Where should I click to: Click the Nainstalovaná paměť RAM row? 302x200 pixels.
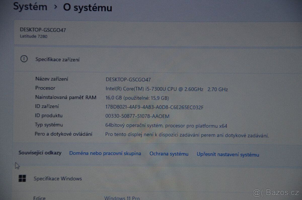pos(65,97)
